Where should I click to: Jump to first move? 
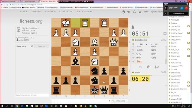click(141, 44)
